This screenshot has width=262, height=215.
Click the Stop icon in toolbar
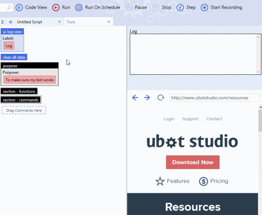155,7
